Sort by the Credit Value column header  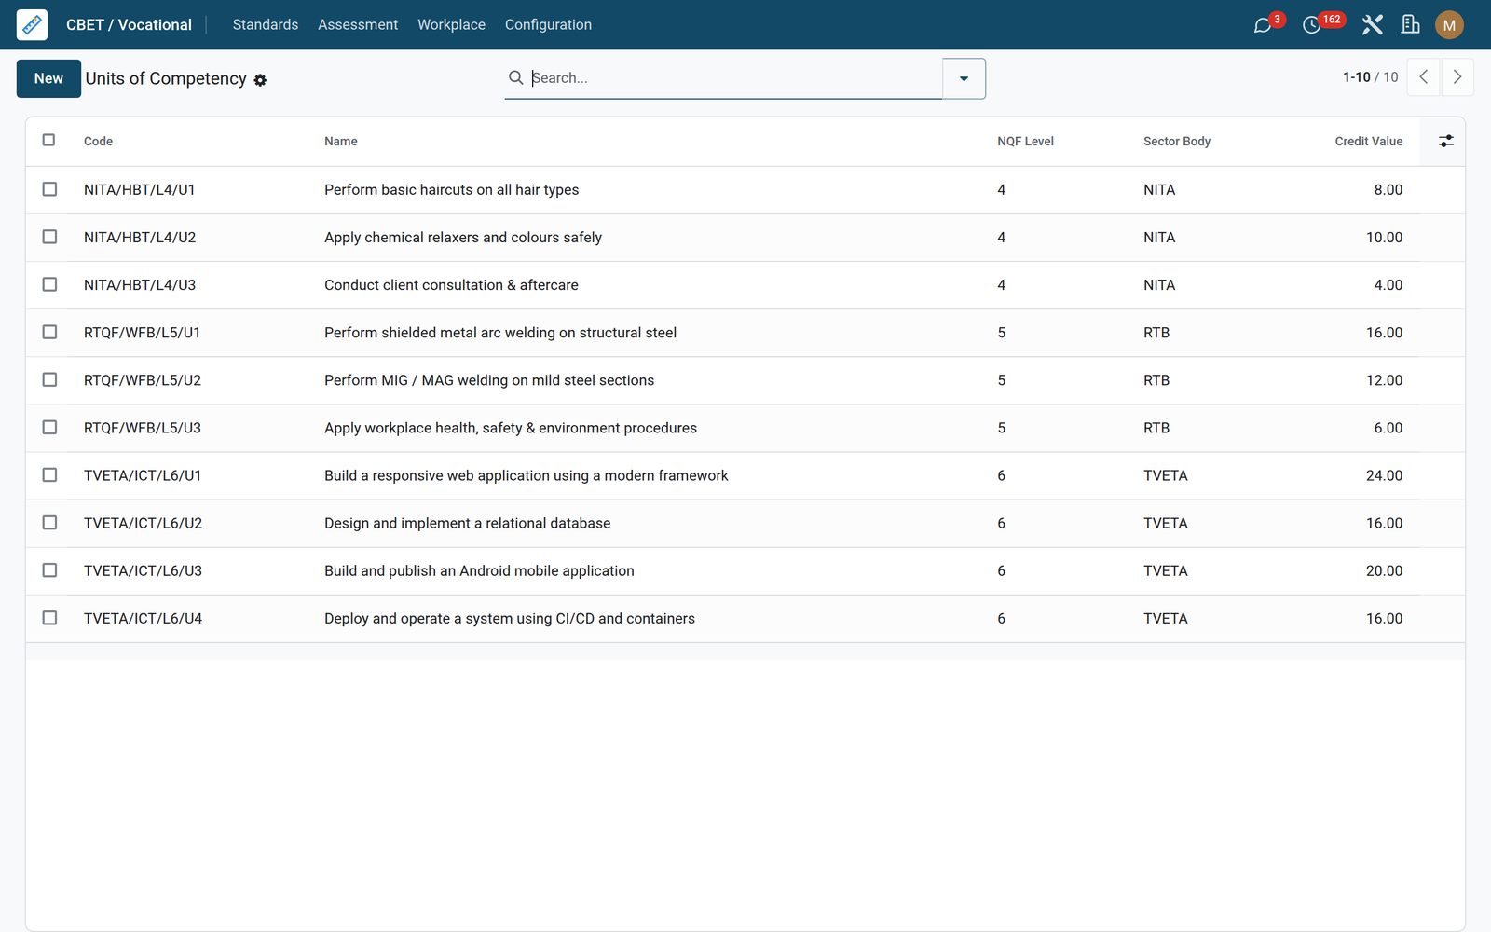tap(1368, 142)
